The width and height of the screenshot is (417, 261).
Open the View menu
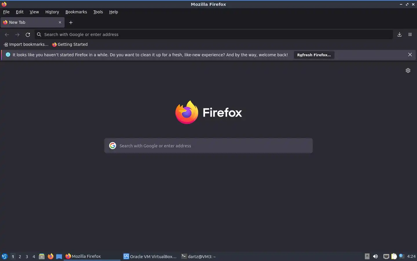point(34,12)
